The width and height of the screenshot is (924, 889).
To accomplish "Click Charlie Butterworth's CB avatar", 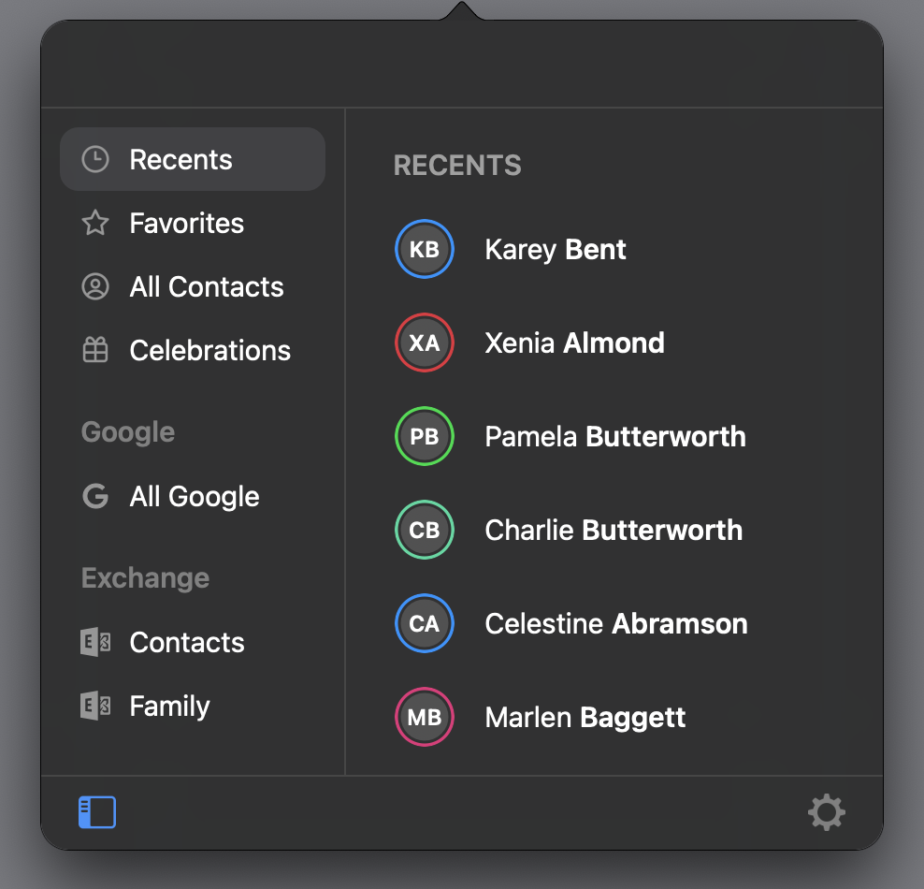I will pyautogui.click(x=425, y=530).
